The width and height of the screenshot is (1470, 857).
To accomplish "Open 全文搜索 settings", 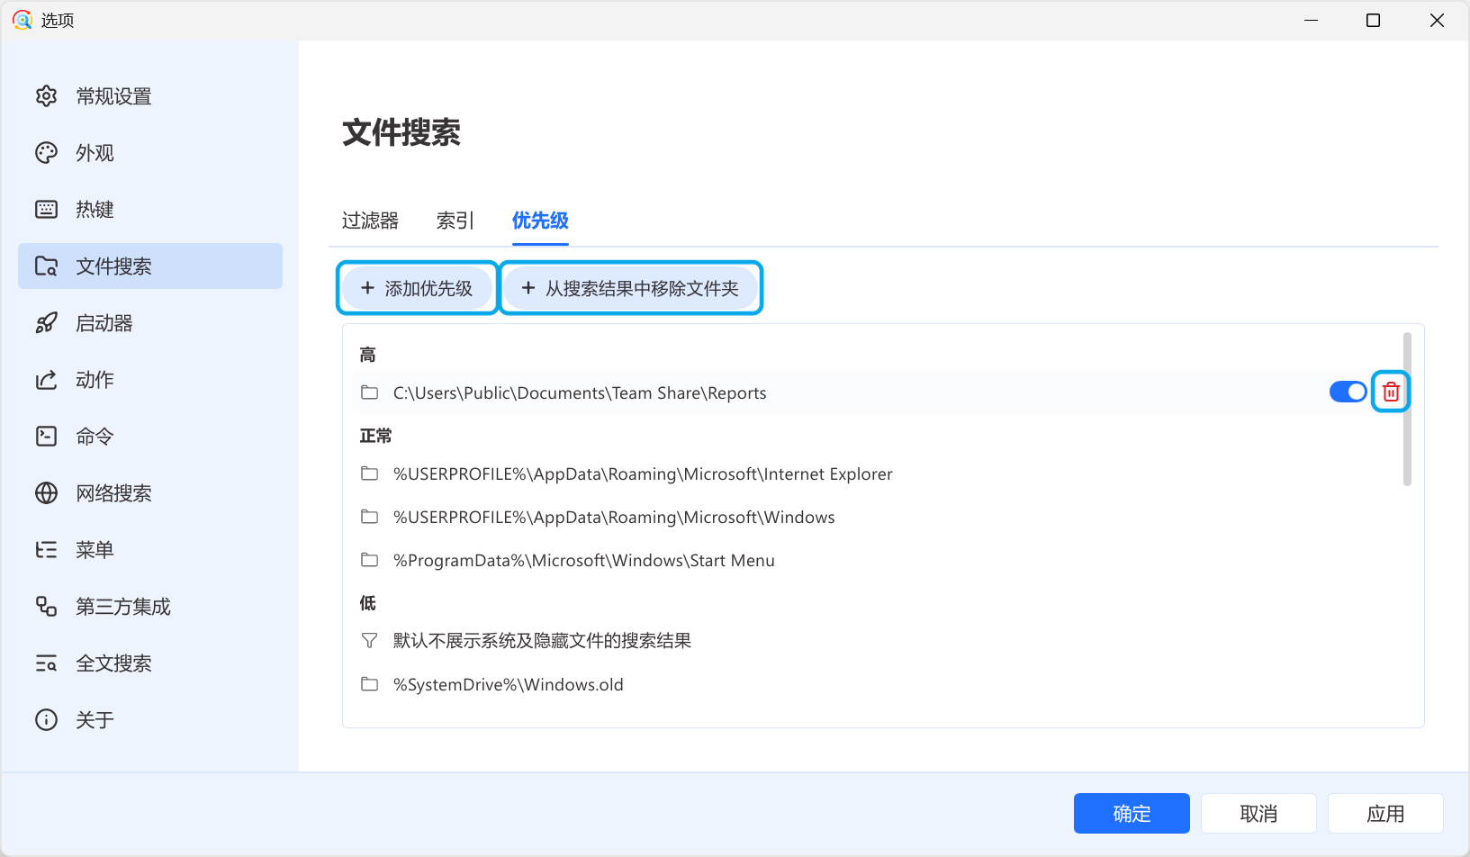I will coord(150,663).
